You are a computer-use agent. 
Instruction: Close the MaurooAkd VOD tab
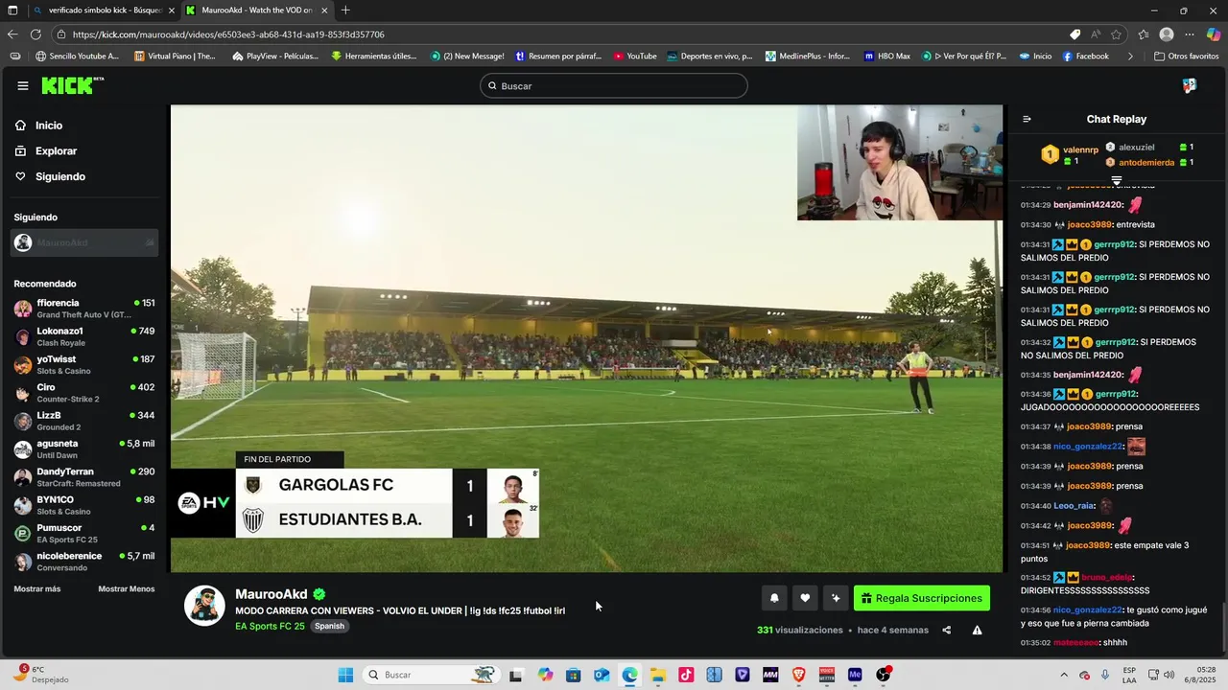click(324, 11)
